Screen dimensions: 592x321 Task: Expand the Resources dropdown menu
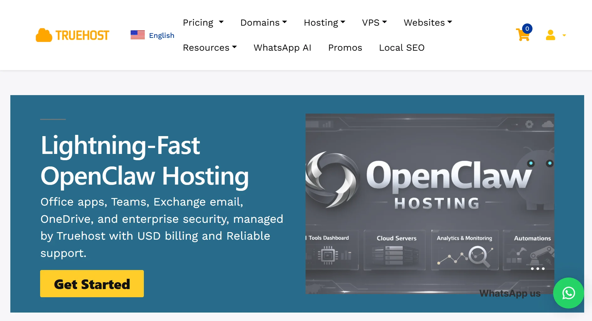(210, 48)
